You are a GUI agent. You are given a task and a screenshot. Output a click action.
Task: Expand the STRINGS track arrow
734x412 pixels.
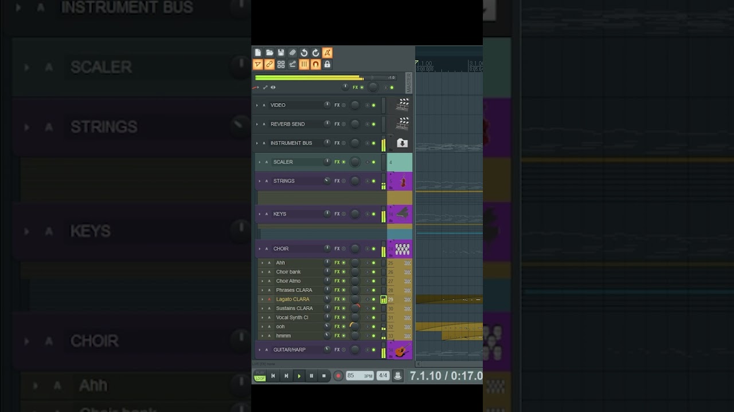tap(259, 181)
